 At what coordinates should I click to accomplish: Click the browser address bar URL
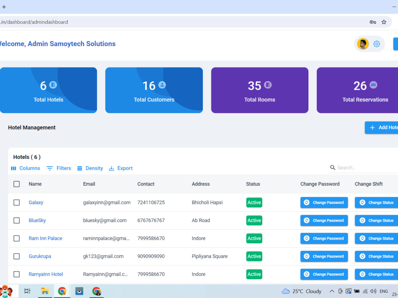[x=34, y=22]
